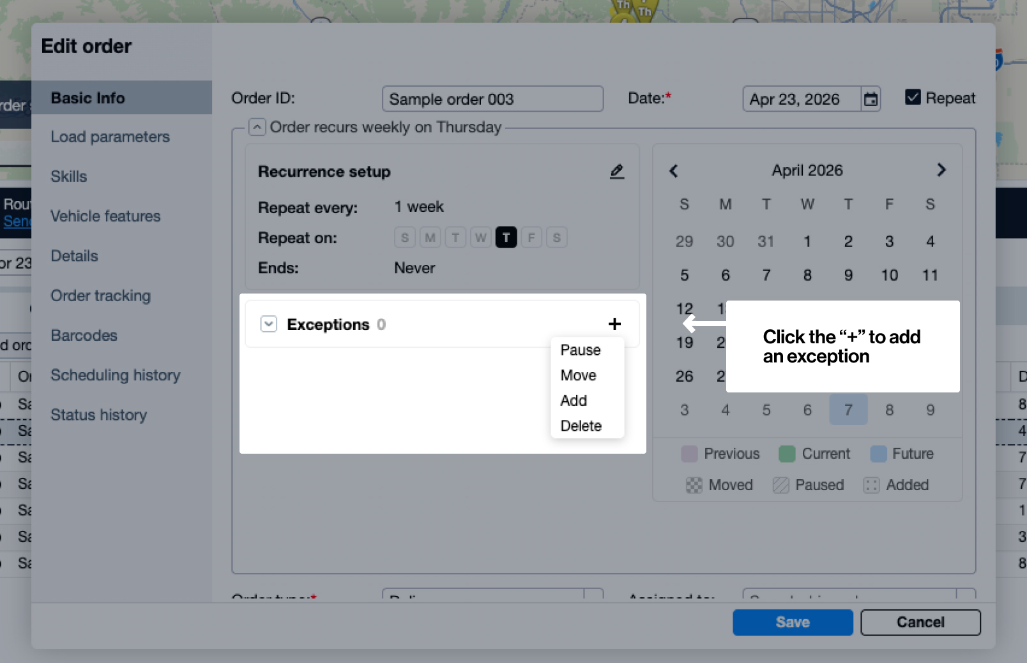View the Scheduling history tab
Viewport: 1027px width, 663px height.
[116, 375]
